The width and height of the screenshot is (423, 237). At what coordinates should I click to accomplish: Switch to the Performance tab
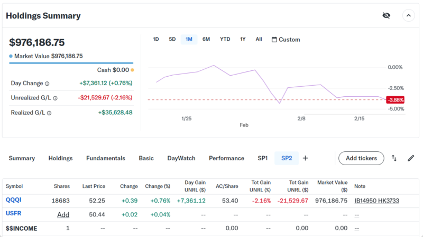point(226,158)
